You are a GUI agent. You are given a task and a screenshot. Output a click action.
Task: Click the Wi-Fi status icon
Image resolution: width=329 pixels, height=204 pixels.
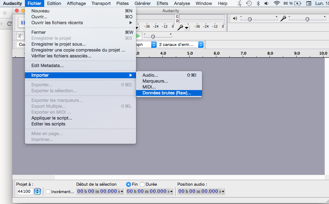pyautogui.click(x=277, y=3)
